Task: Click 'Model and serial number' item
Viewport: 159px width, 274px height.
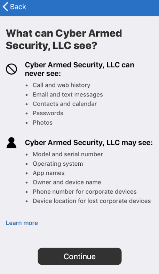Action: coord(68,154)
